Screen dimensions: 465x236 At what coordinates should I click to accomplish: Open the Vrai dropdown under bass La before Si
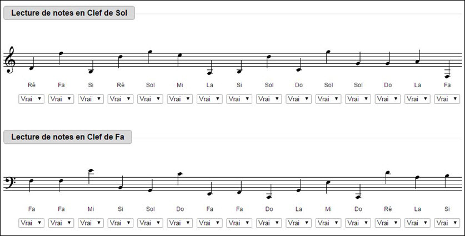click(x=417, y=223)
